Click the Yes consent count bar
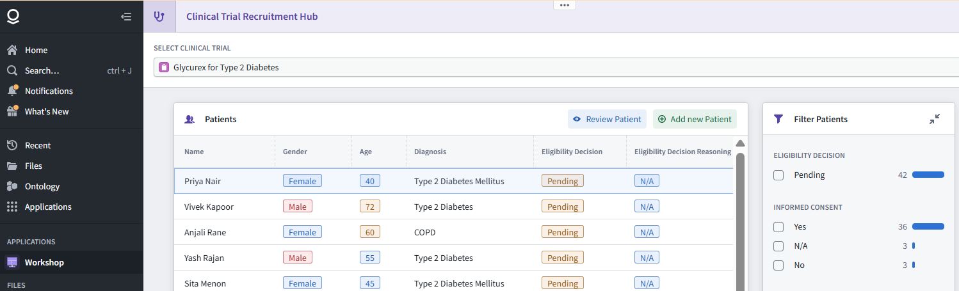 coord(928,227)
